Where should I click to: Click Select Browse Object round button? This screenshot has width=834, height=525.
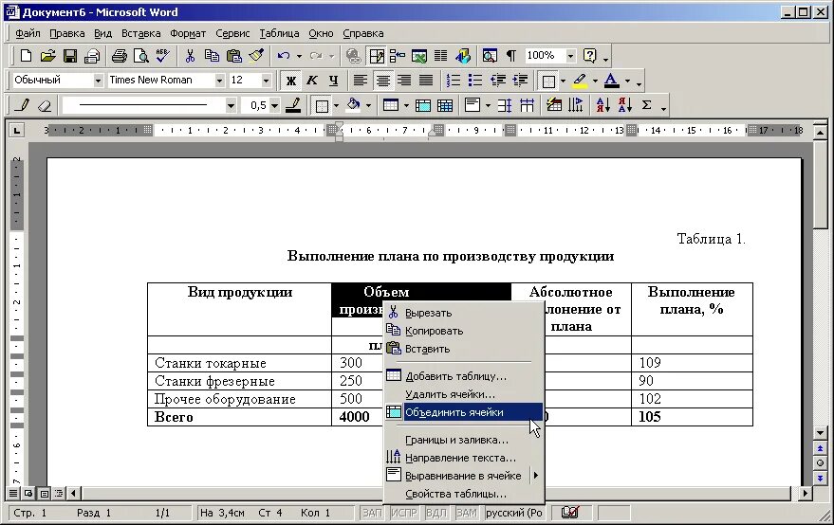click(x=820, y=462)
